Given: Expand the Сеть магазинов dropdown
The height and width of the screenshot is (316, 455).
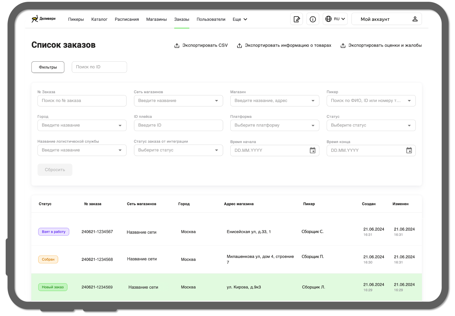Looking at the screenshot, I should pyautogui.click(x=216, y=101).
